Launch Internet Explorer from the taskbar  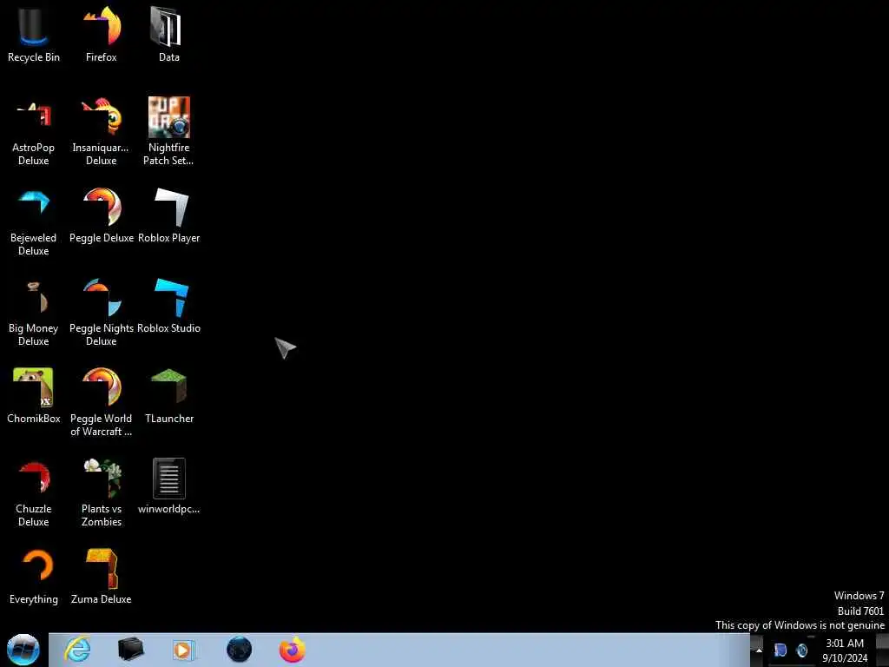tap(77, 650)
